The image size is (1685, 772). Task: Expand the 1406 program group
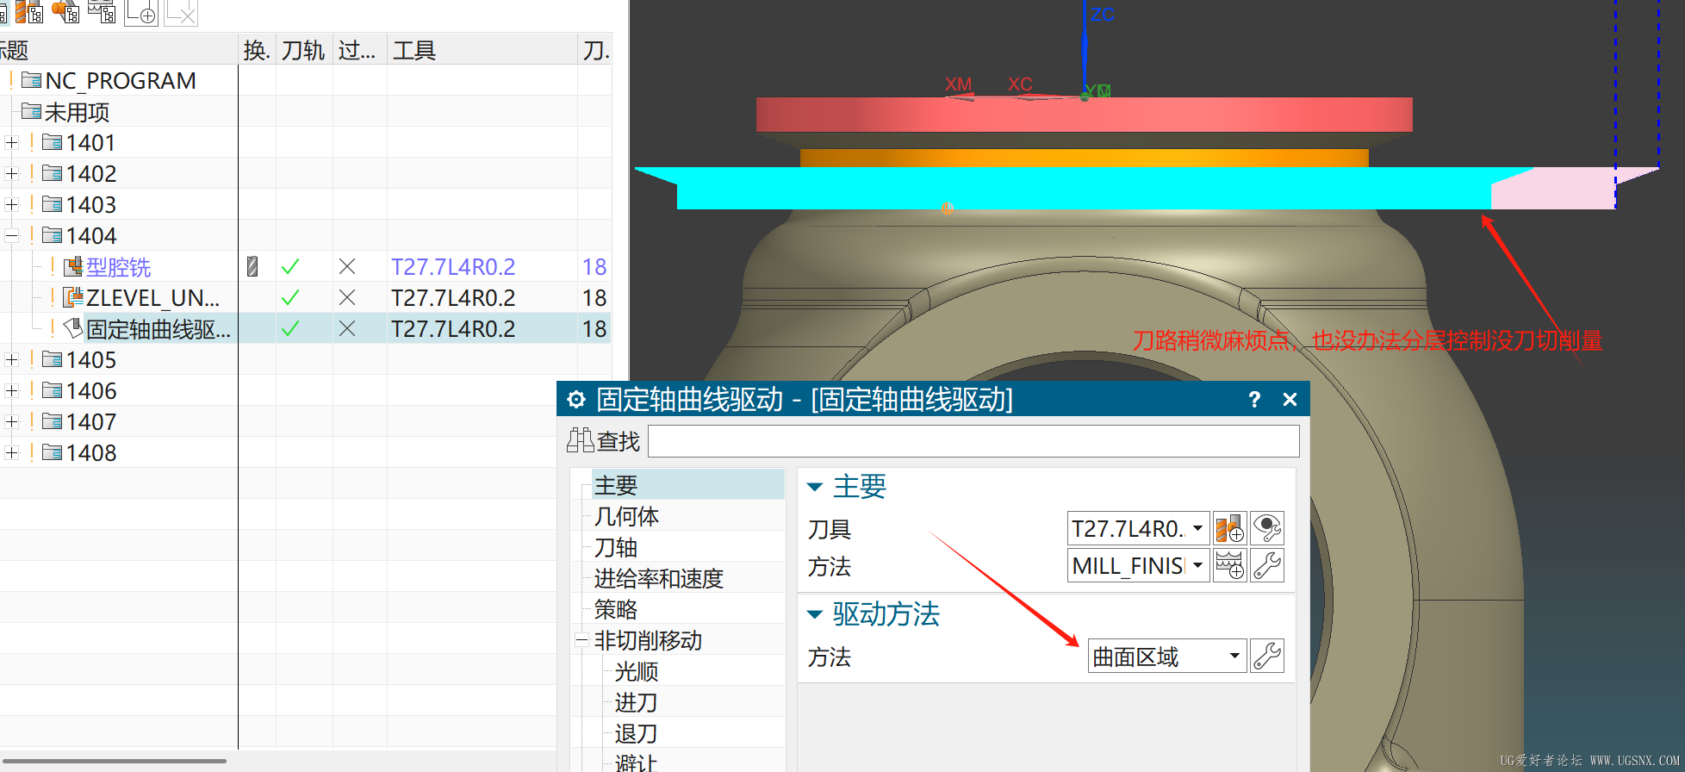click(11, 390)
